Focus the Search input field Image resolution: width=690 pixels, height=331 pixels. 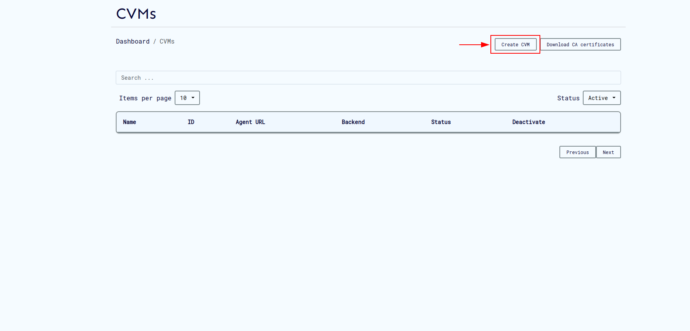click(x=368, y=78)
